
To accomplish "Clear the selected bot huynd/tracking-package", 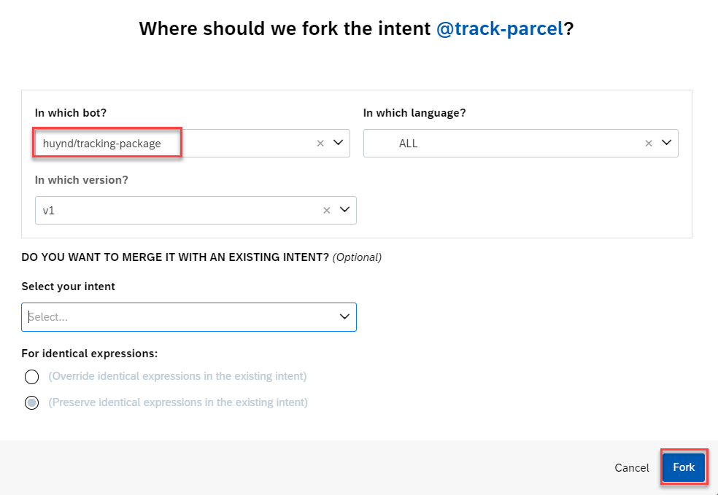I will [320, 144].
